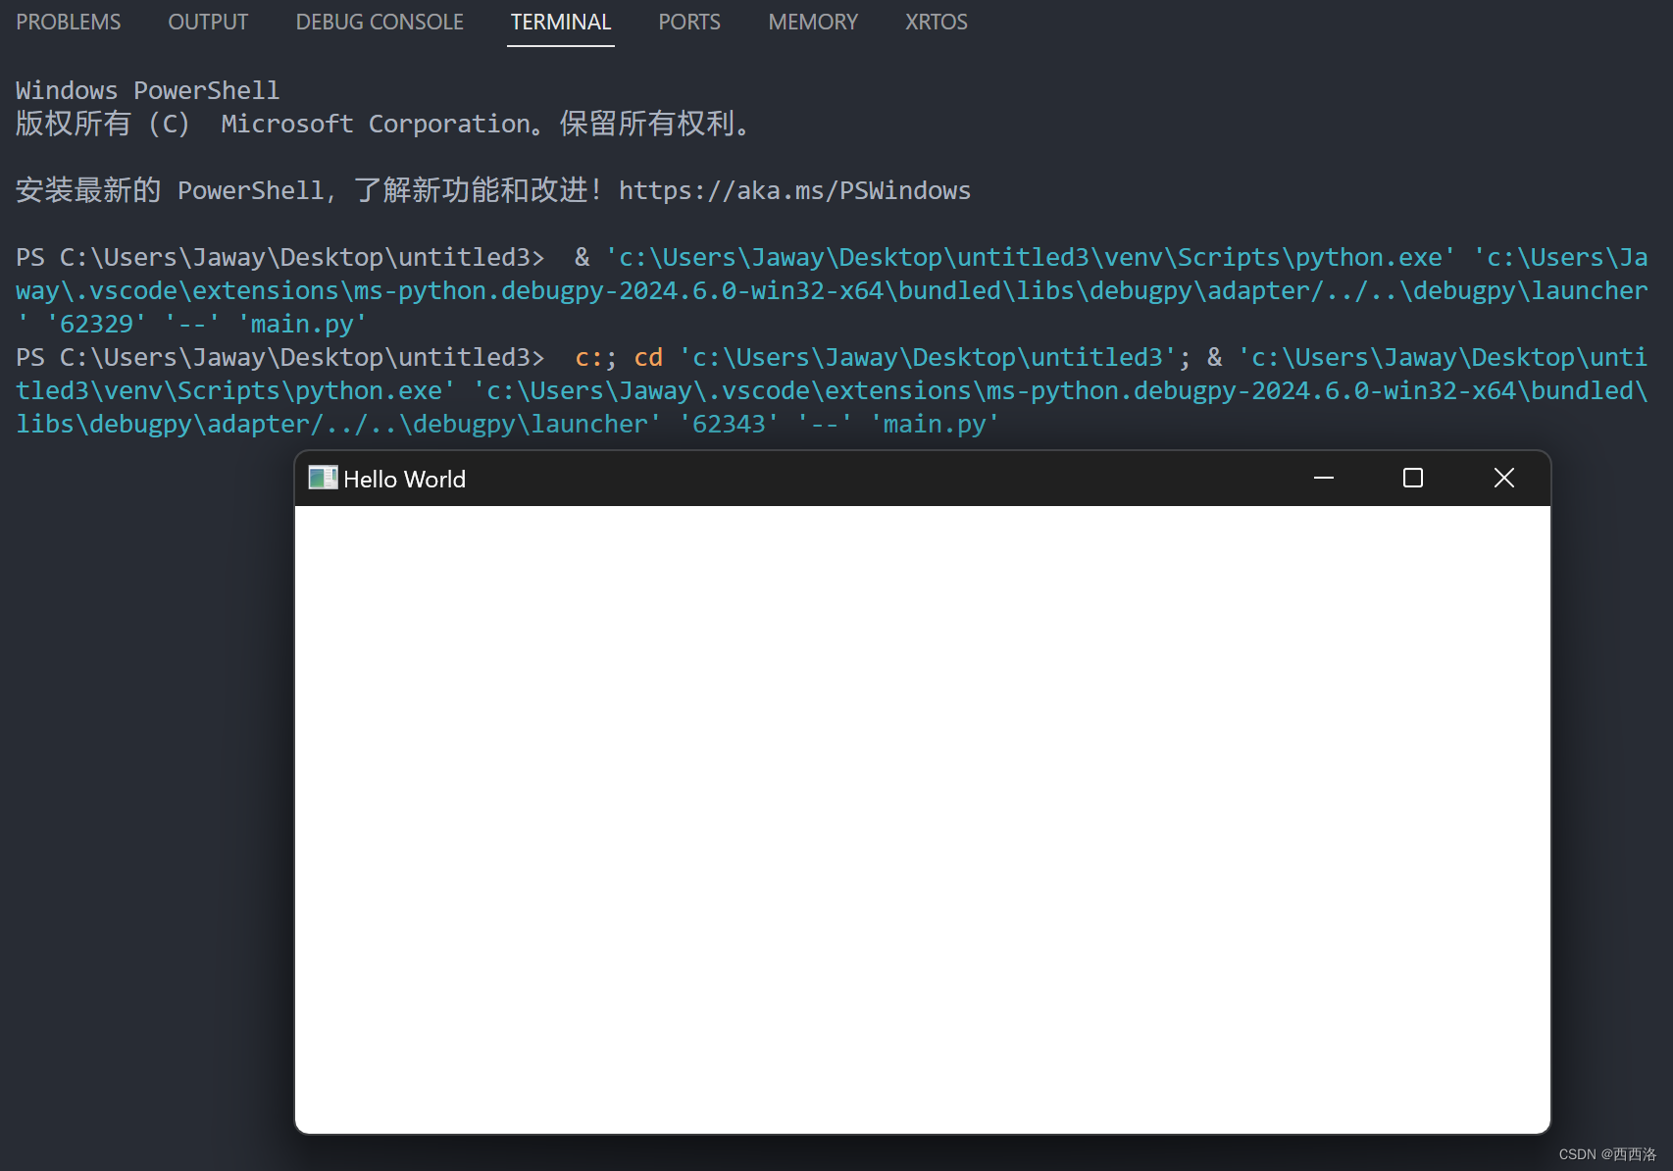Click the second PS C:\Users\Jaway prompt
The width and height of the screenshot is (1673, 1171).
click(x=279, y=357)
